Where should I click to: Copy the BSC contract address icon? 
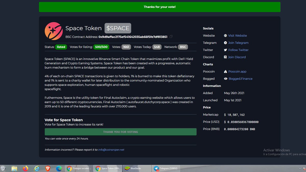[171, 37]
